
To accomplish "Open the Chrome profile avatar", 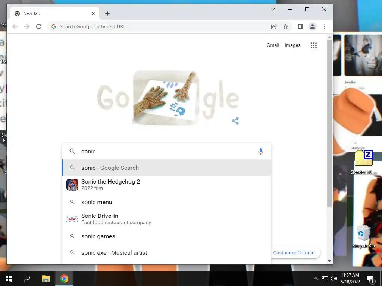I will coord(313,26).
